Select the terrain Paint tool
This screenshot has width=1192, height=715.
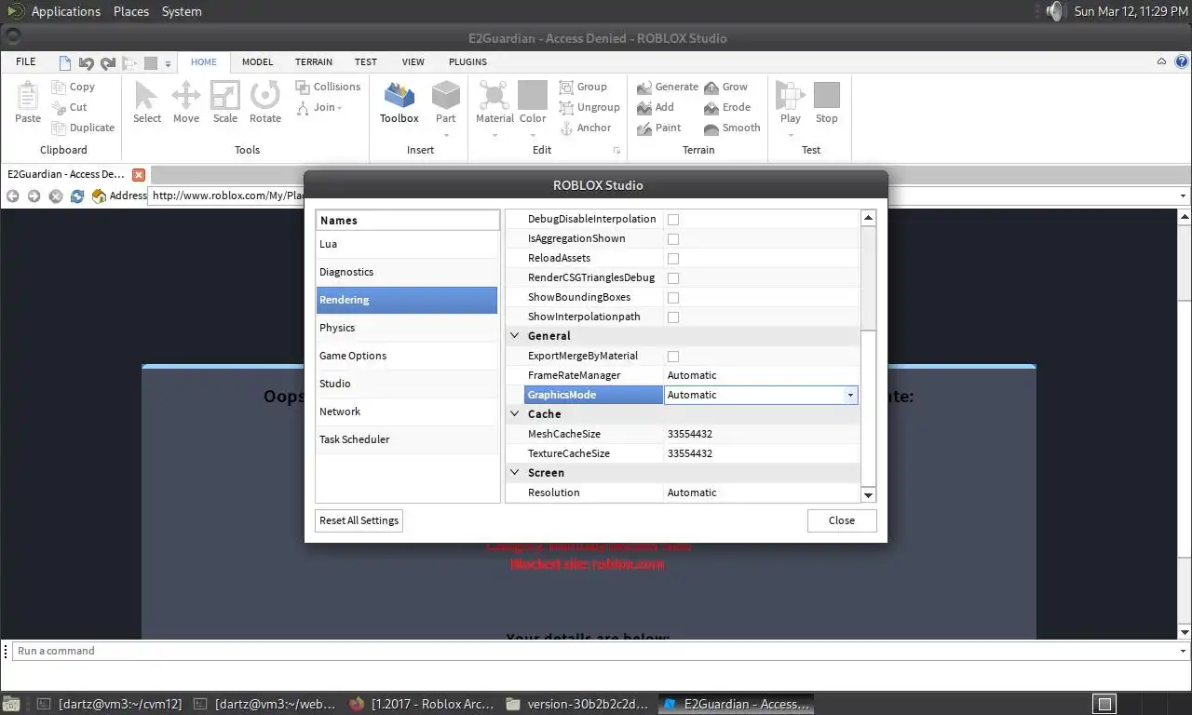tap(659, 128)
